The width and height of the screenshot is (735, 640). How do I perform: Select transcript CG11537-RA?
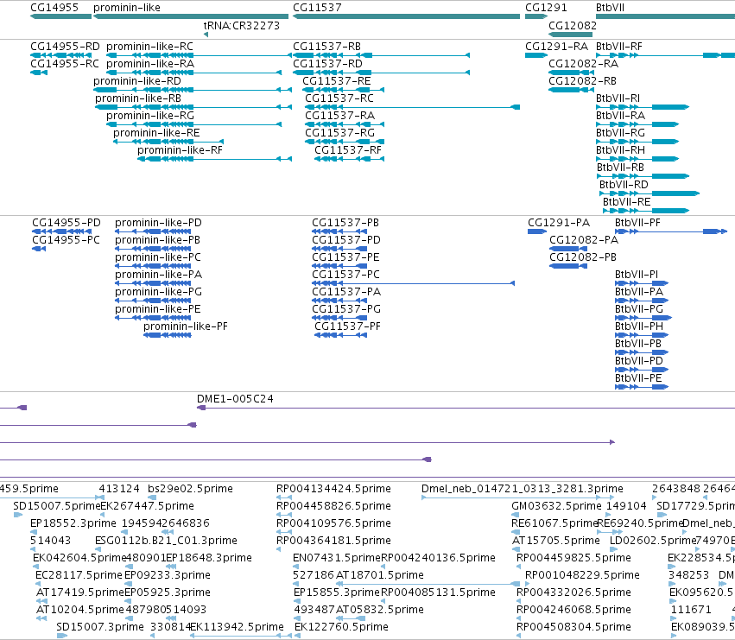339,116
